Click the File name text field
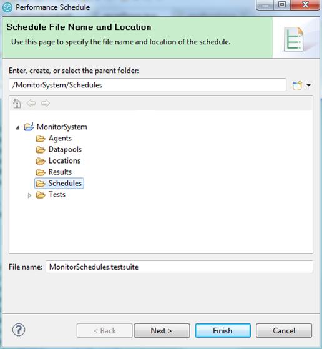 click(179, 267)
